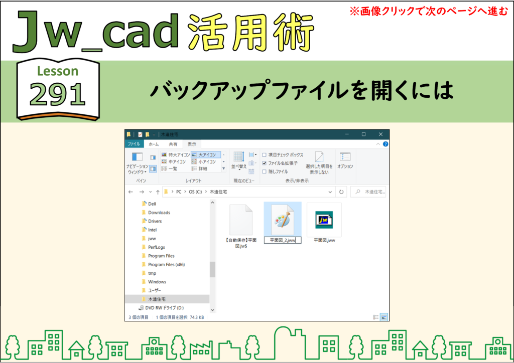Select the Windows folder in tree
Viewport: 514px width, 363px height.
tap(154, 282)
